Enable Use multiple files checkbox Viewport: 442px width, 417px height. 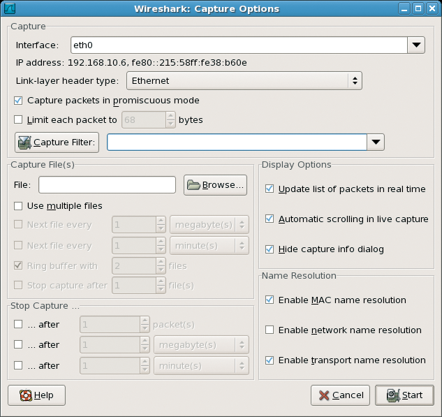click(x=18, y=206)
